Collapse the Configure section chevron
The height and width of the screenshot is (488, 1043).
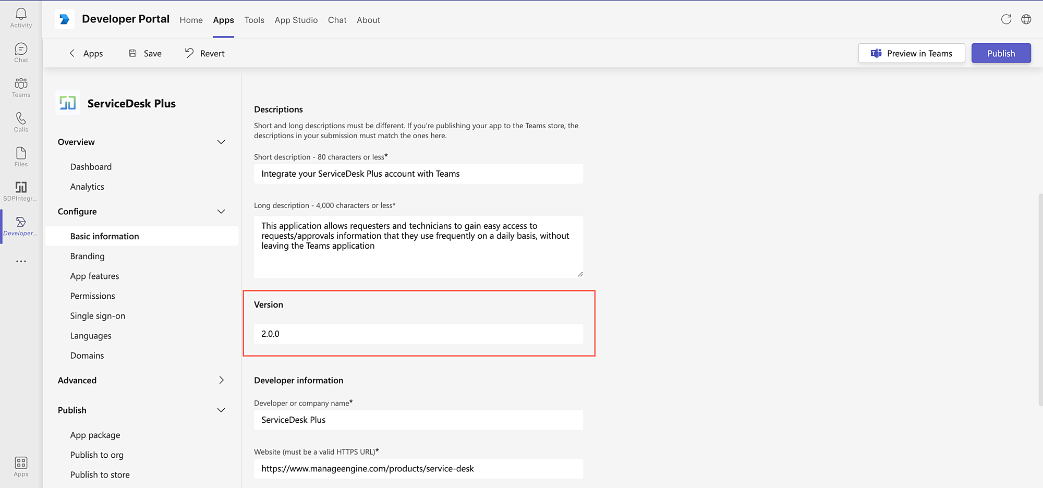click(x=221, y=212)
